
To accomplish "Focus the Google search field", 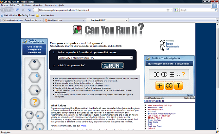I will pyautogui.click(x=197, y=10).
